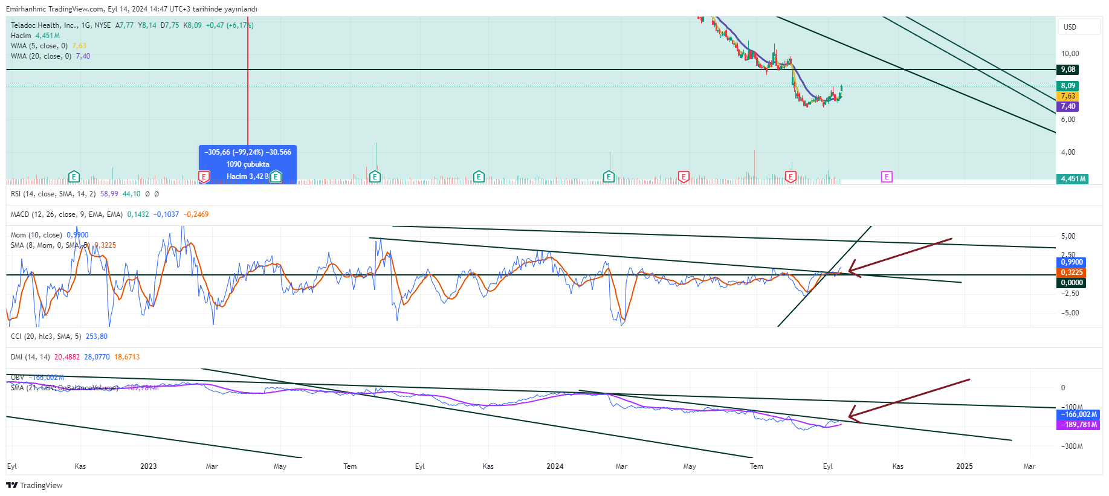Screen dimensions: 1109x496
Task: Click the −100M tick on OBV axis
Action: pos(1072,407)
